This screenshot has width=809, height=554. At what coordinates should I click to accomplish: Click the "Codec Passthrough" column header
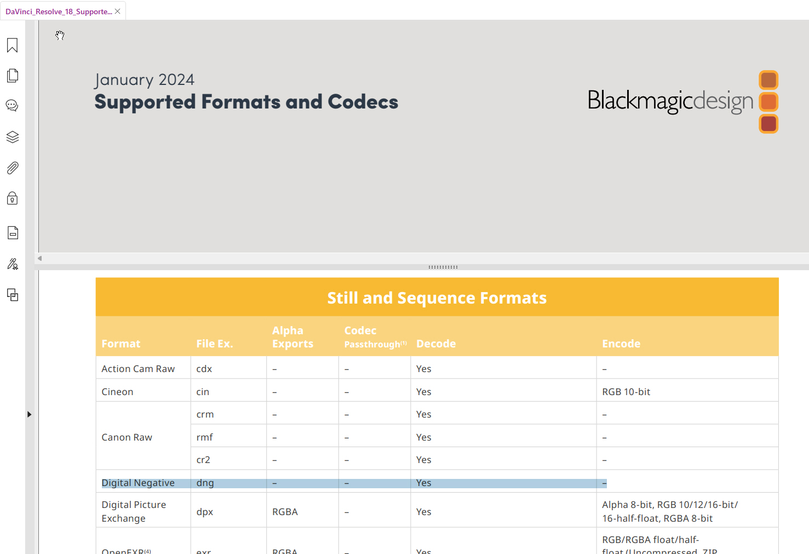coord(375,337)
